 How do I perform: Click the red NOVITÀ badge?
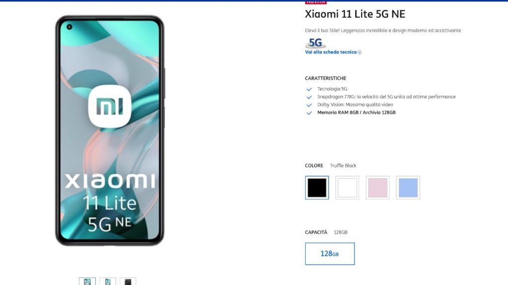click(316, 2)
